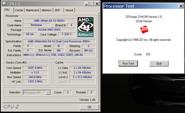Click the Package value Socket AM2 (940)

[x=49, y=30]
